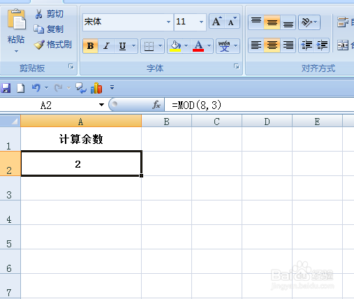Viewport: 354px width, 299px height.
Task: Create new blank document icon
Action: (x=21, y=88)
